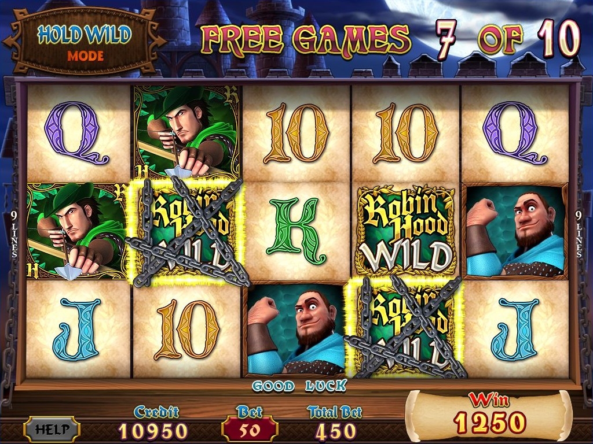Click the gold 10 in the bottom row
This screenshot has height=444, width=593.
click(187, 329)
